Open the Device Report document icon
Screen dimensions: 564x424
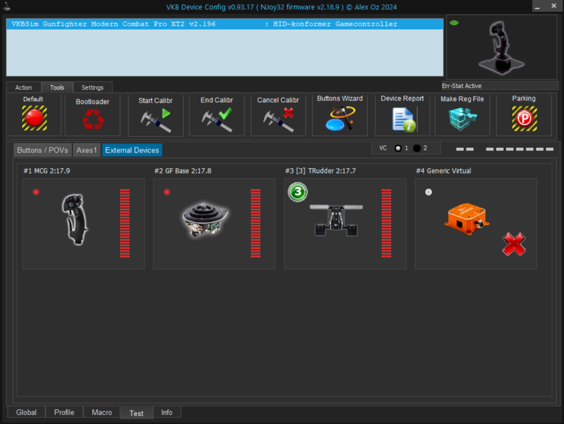coord(404,120)
